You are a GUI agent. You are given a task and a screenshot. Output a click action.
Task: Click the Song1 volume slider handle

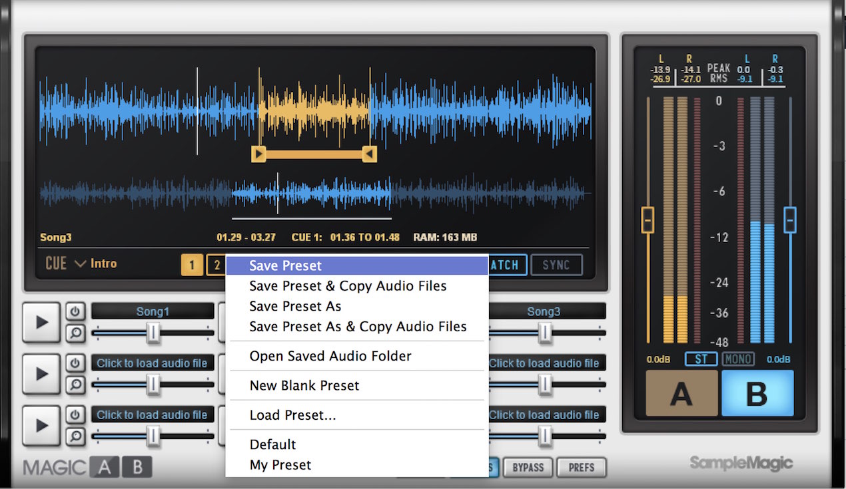(153, 333)
